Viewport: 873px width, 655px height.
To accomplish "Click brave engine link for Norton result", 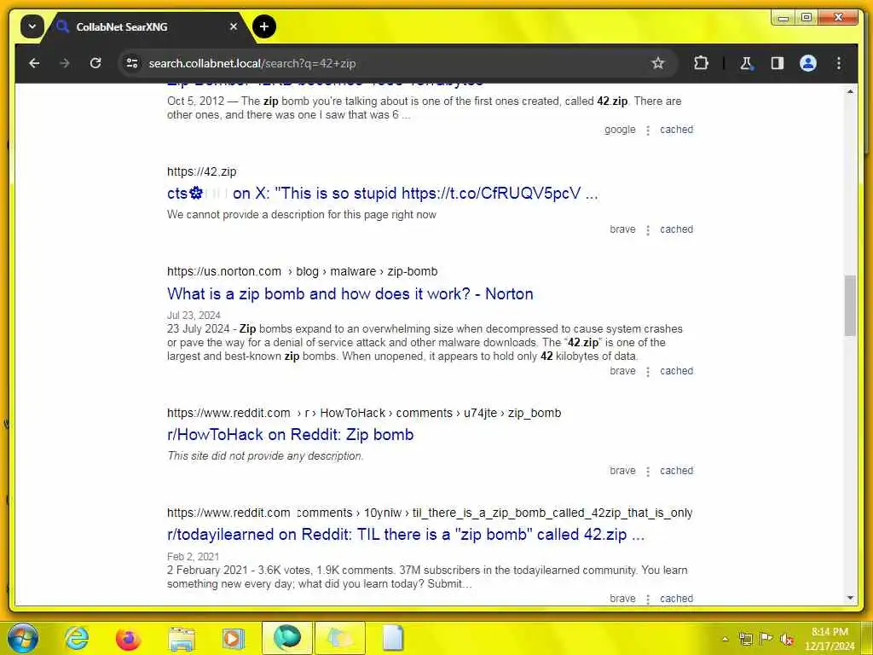I will (x=622, y=370).
